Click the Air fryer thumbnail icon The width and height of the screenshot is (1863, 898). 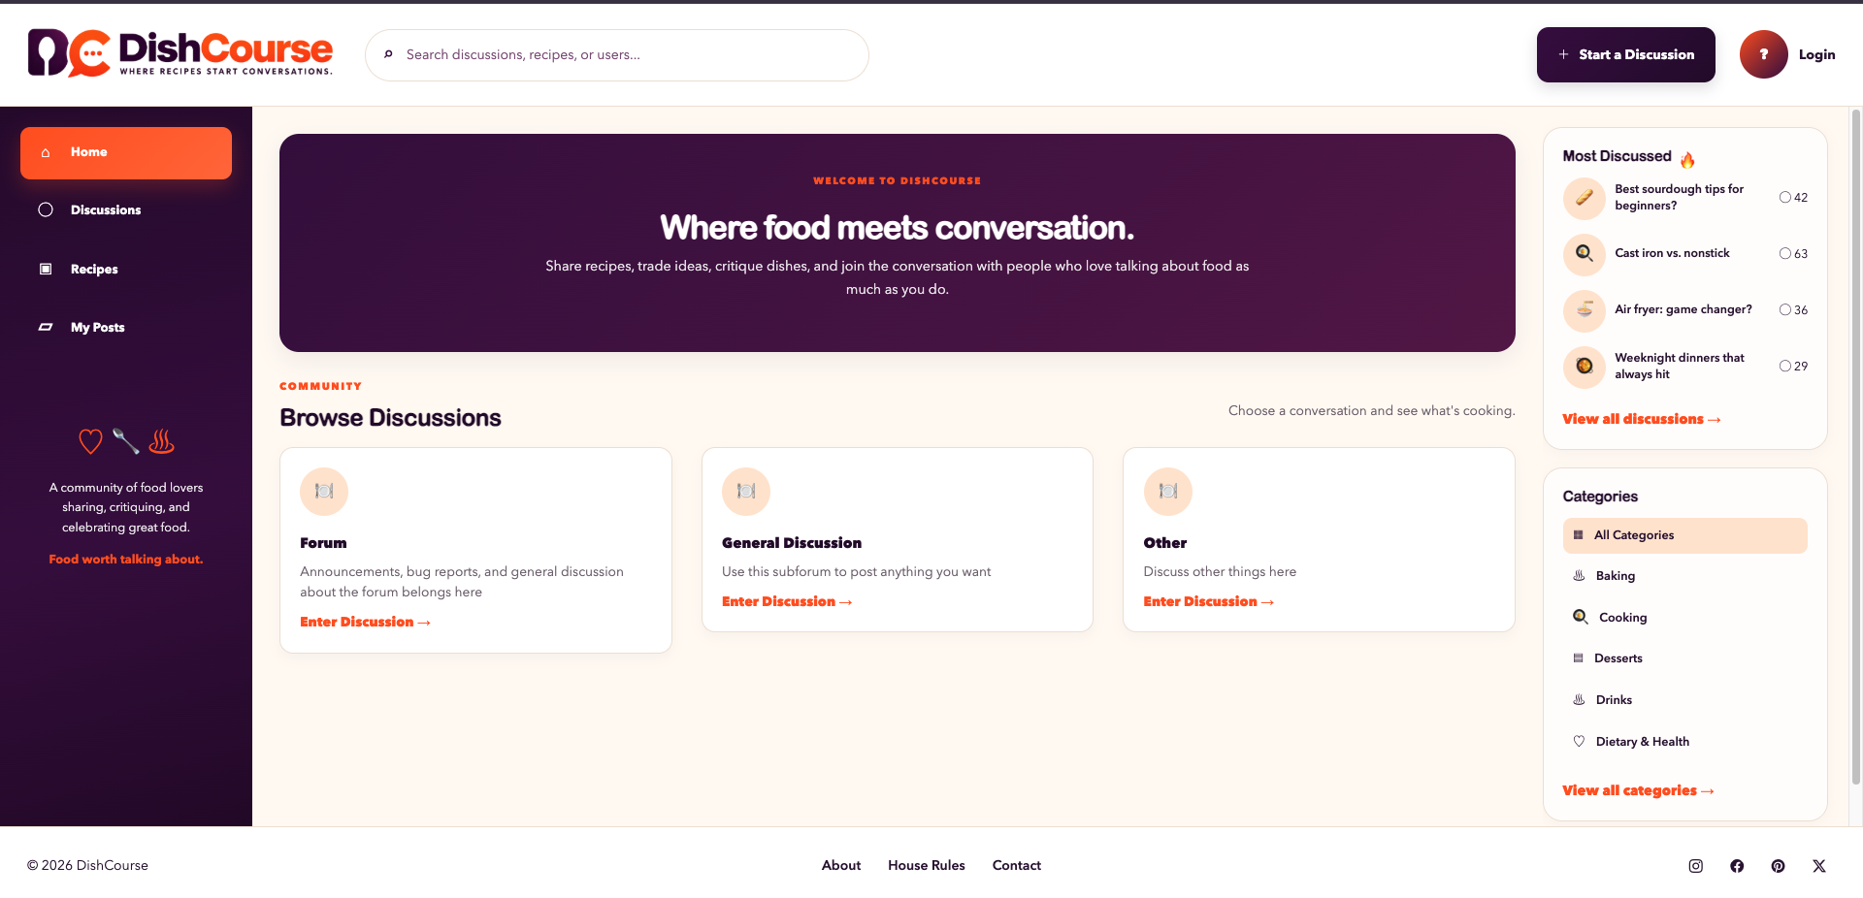1584,310
